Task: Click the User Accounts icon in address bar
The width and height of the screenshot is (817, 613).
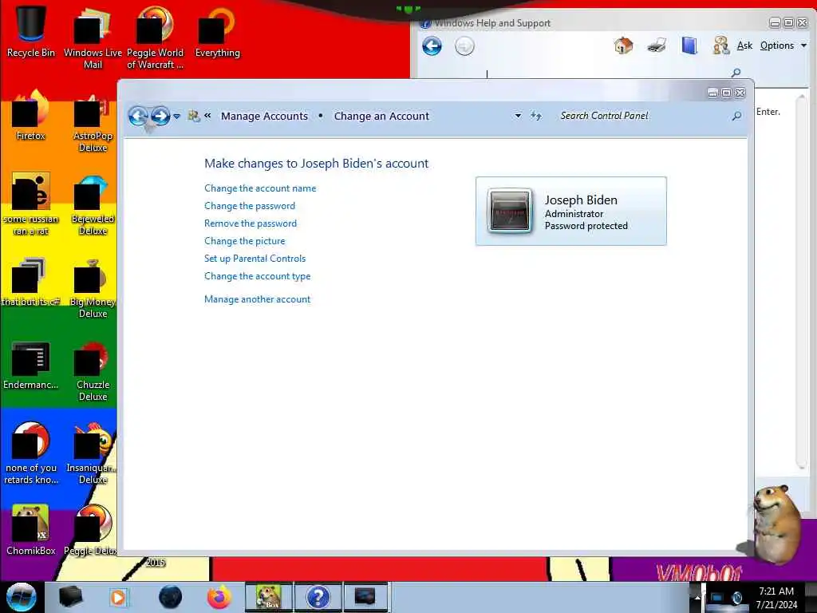Action: click(x=194, y=116)
